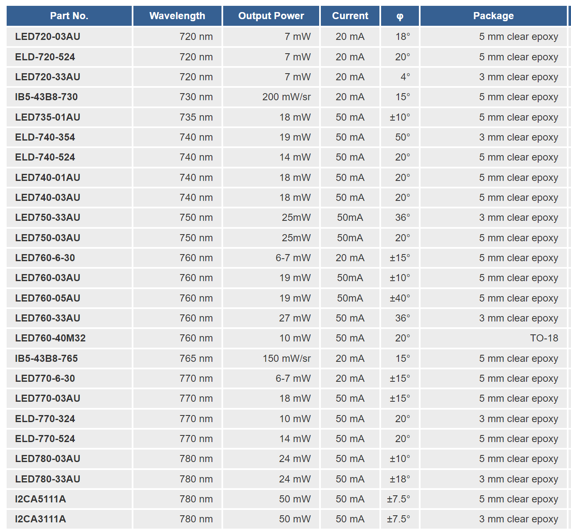Select the LED760-6-30 part link
The height and width of the screenshot is (529, 571).
[x=45, y=258]
